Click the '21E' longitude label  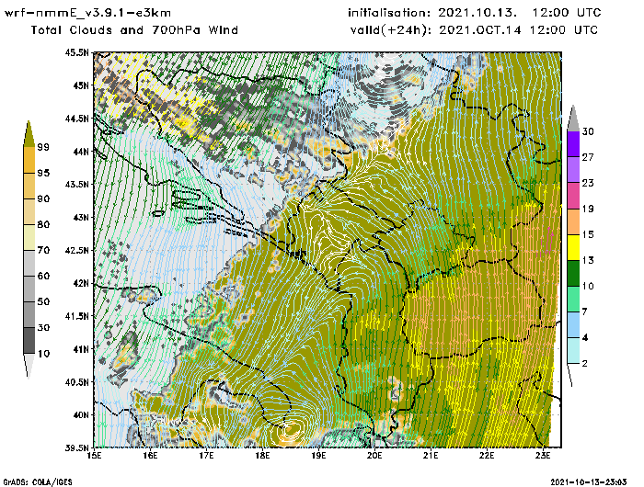click(431, 456)
